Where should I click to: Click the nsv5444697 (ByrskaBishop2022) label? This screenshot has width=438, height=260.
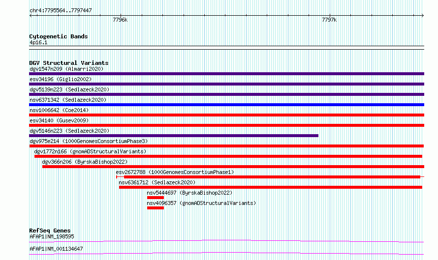click(189, 193)
